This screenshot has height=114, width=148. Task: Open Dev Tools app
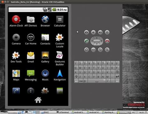tap(16, 57)
